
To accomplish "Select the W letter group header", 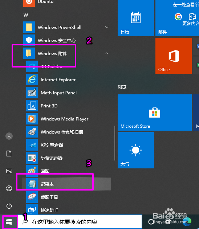I will click(26, 15).
